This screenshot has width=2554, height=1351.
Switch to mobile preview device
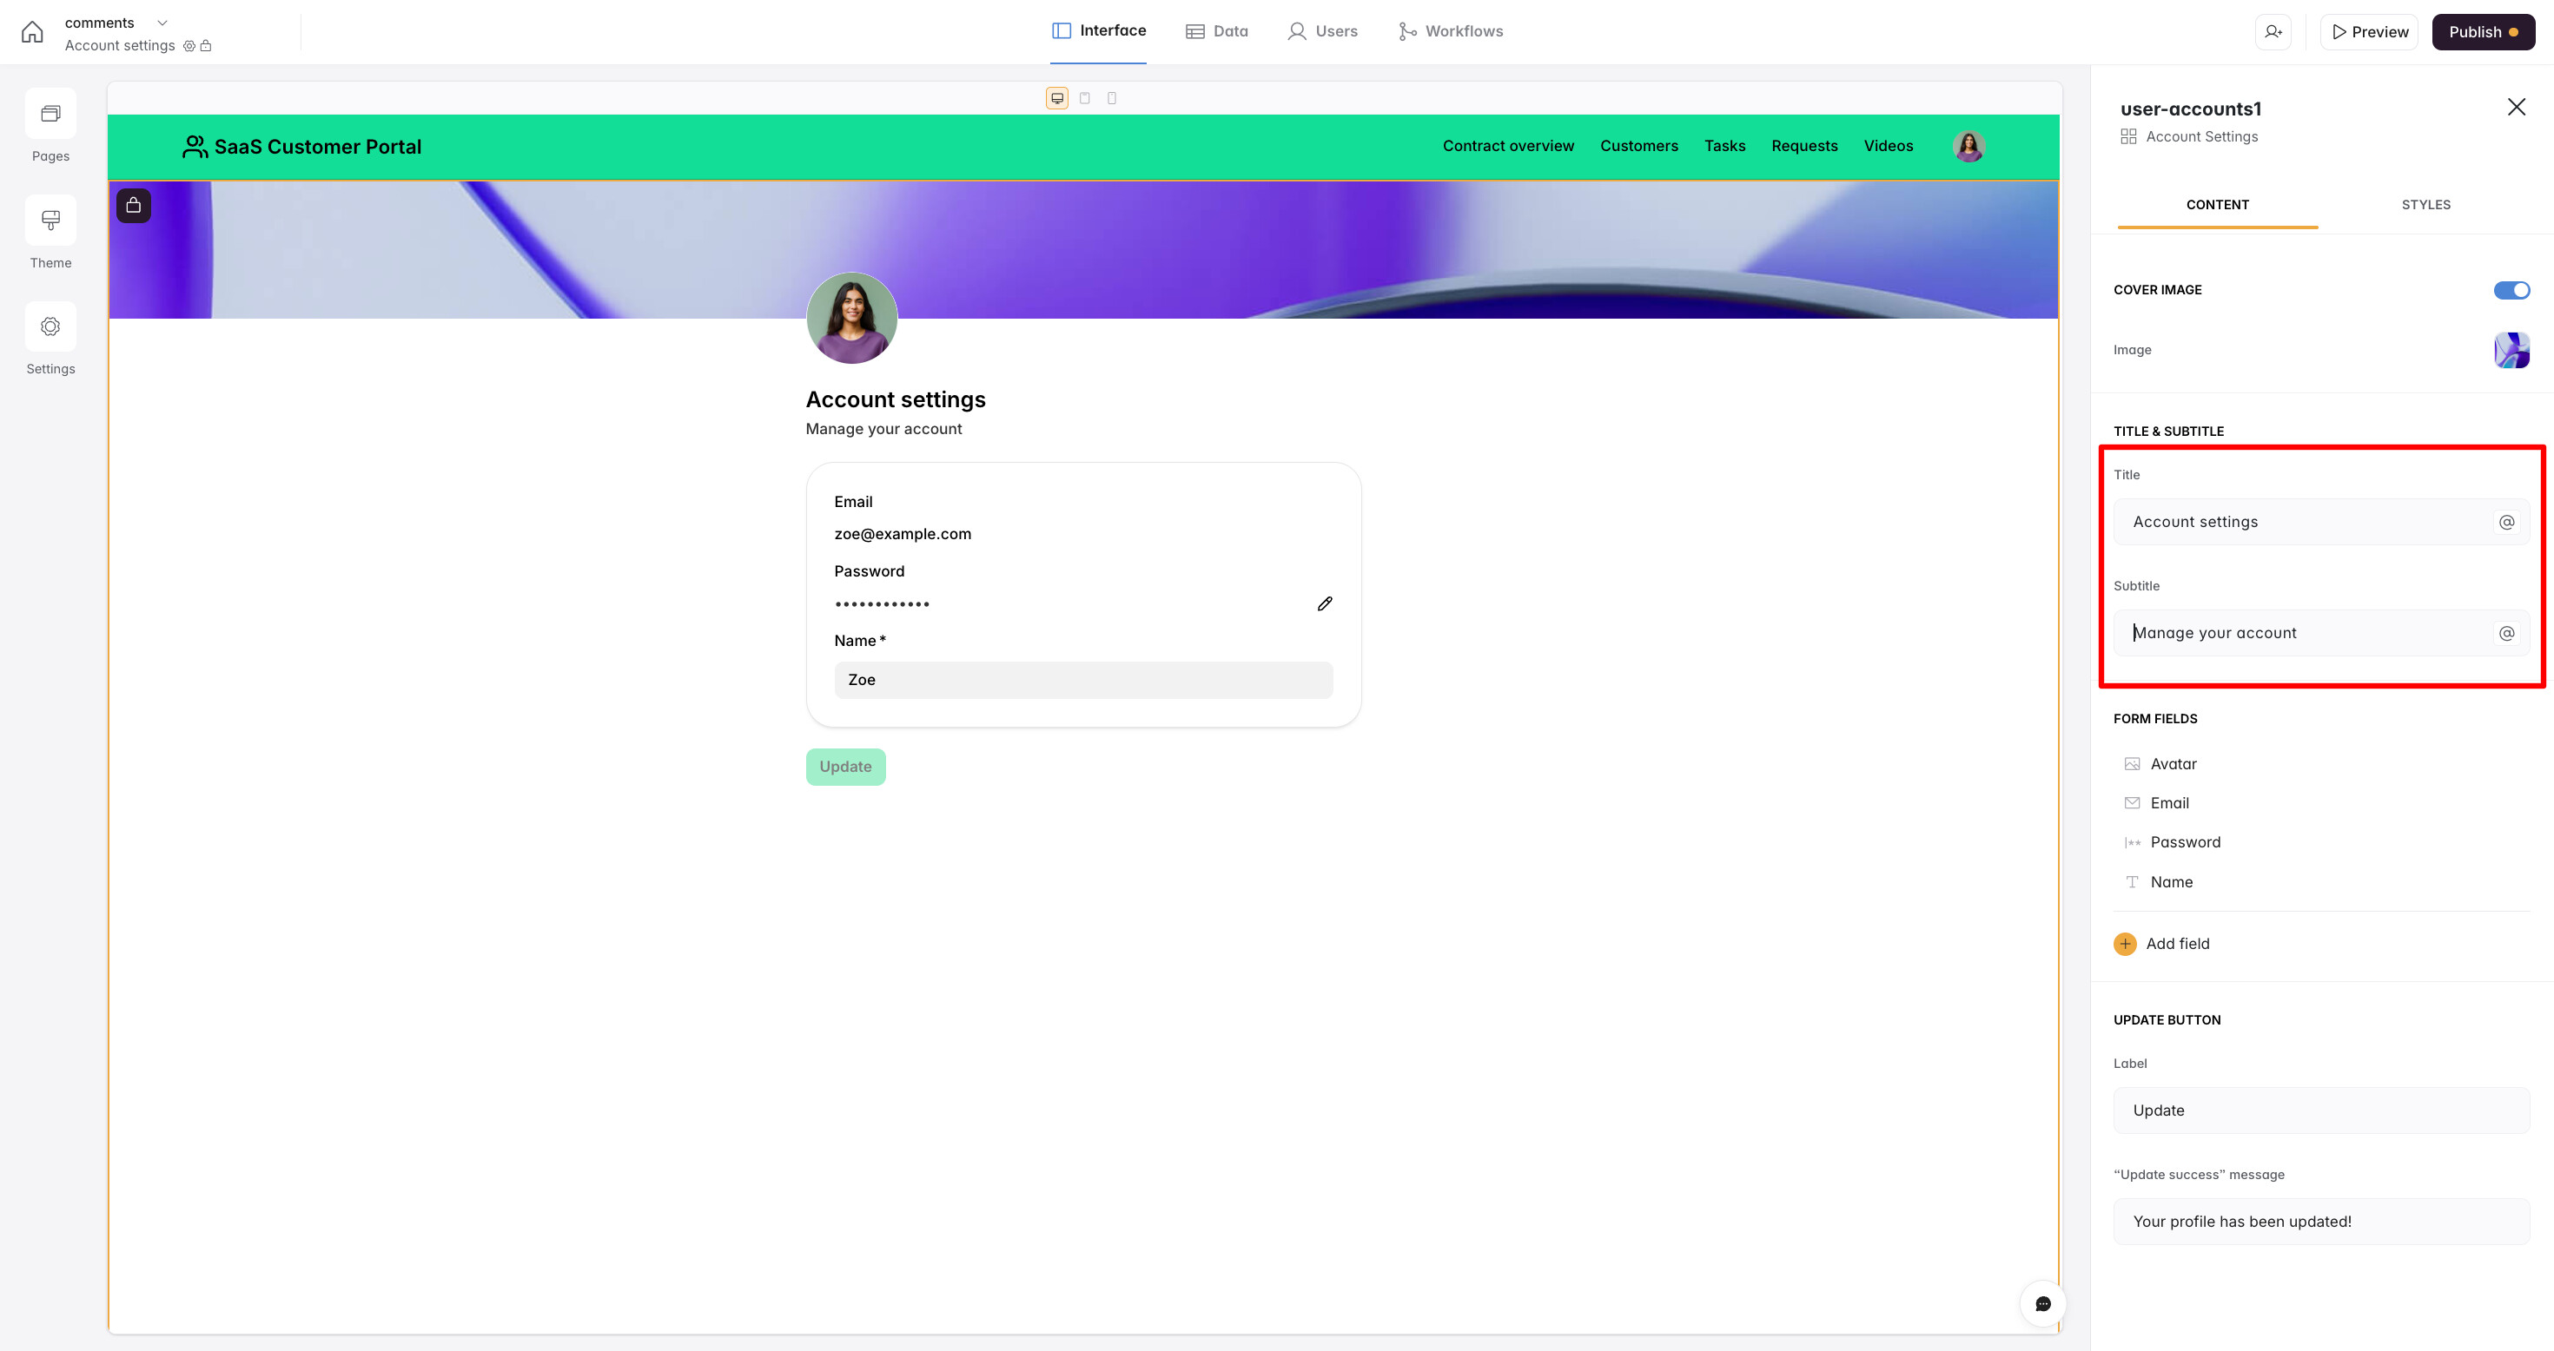[1111, 98]
